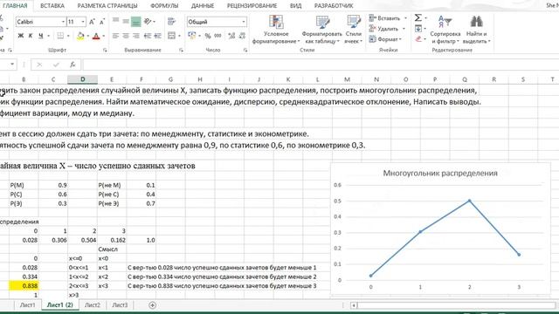Align text to middle of cell
The width and height of the screenshot is (559, 314).
click(x=126, y=21)
